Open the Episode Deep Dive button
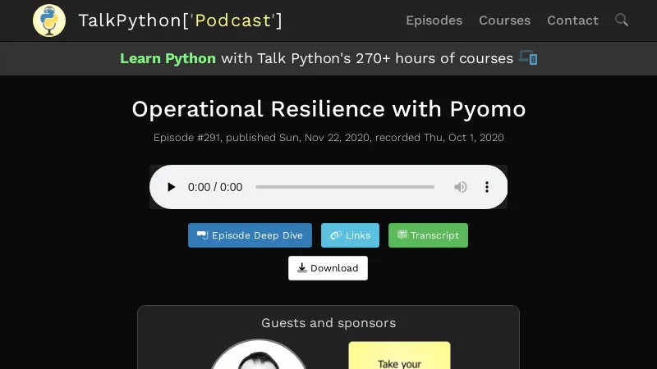The width and height of the screenshot is (657, 369). 250,235
